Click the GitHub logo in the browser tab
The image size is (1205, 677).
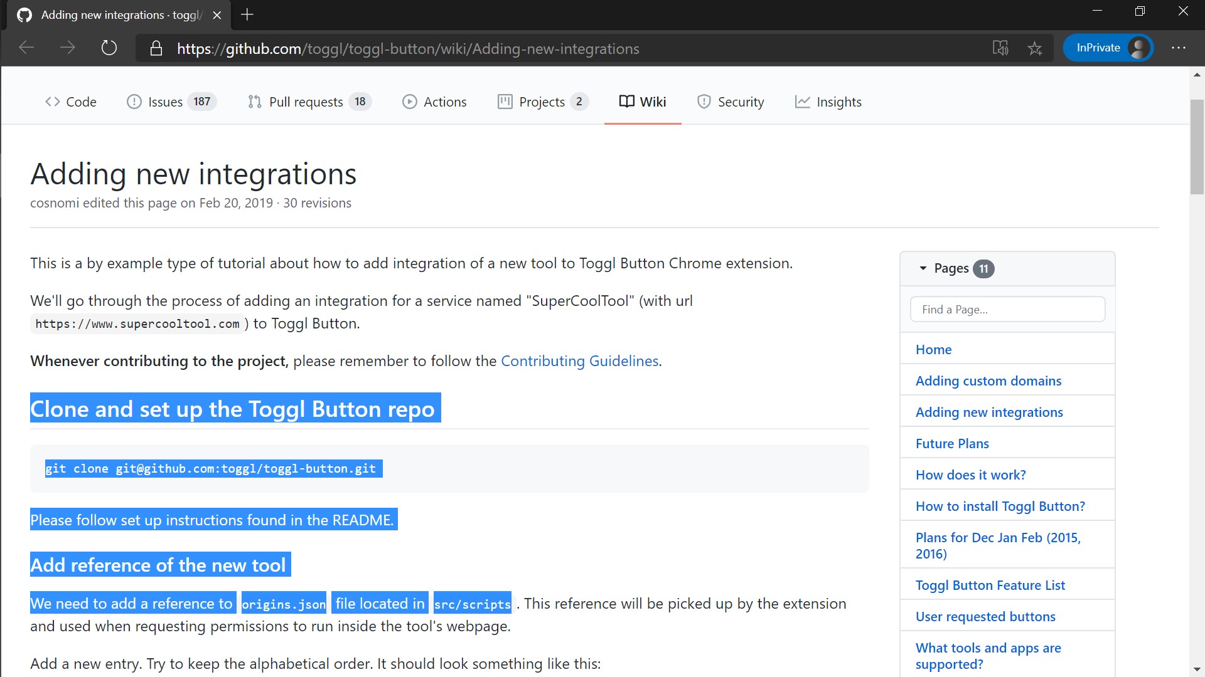point(24,14)
